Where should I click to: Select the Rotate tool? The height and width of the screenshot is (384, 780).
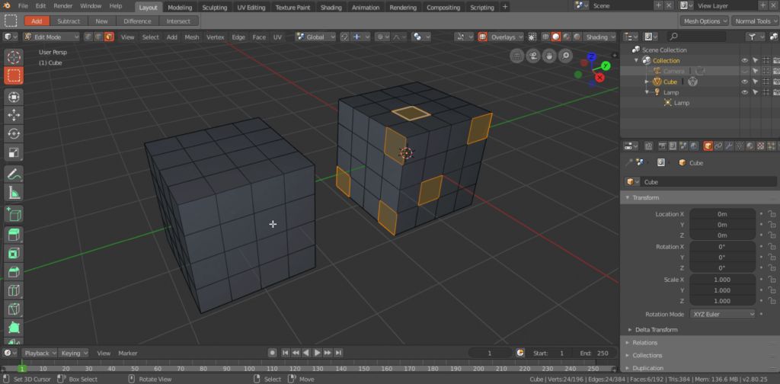(x=14, y=134)
